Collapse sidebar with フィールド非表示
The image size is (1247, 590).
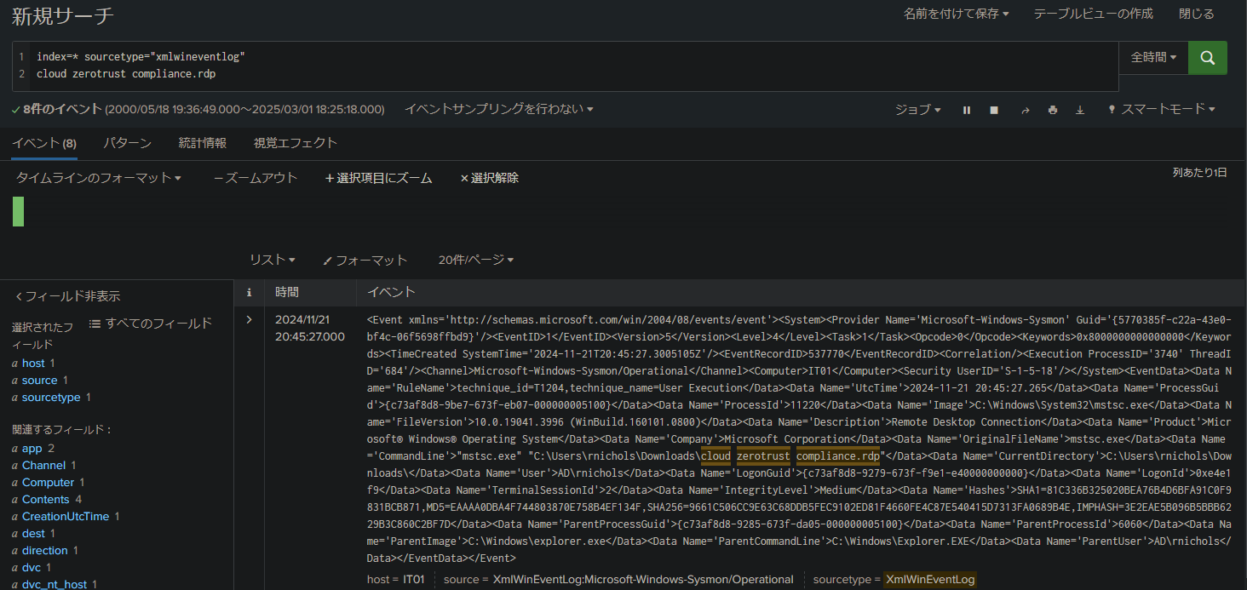click(68, 296)
